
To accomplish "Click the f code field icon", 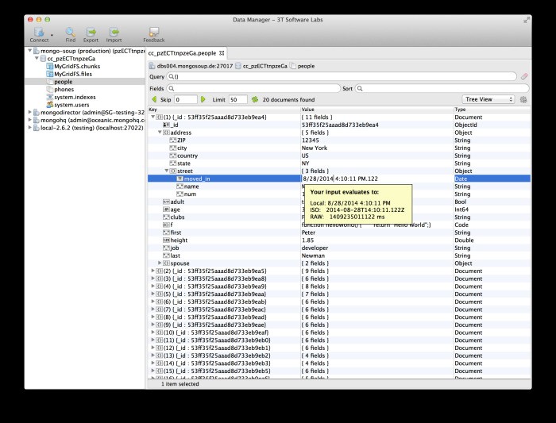I will pyautogui.click(x=166, y=225).
